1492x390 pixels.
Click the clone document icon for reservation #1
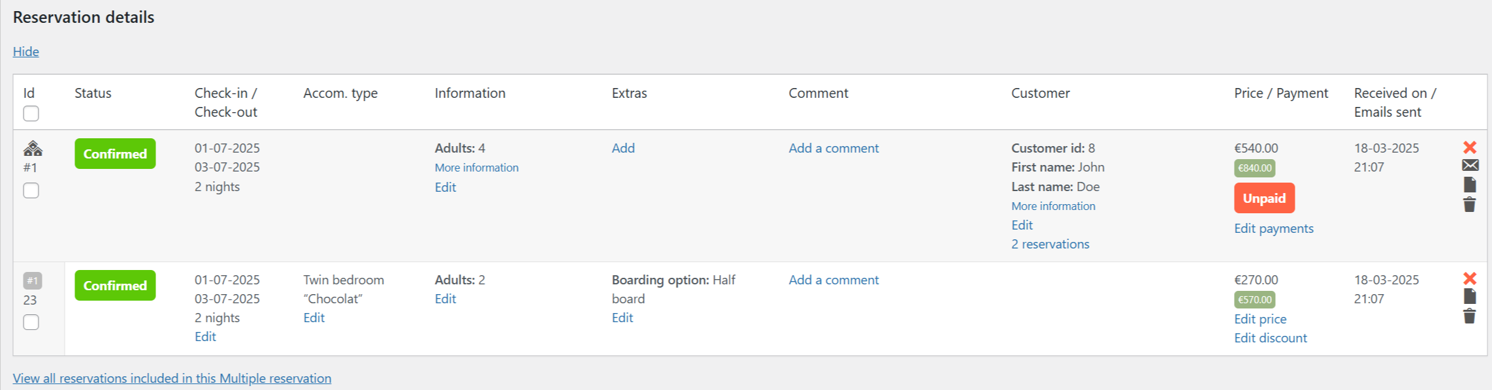1470,185
